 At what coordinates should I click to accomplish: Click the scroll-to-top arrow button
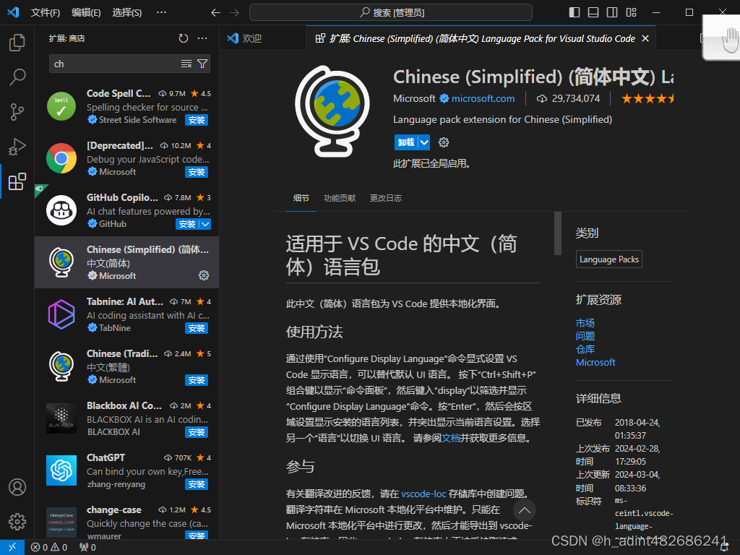[525, 510]
